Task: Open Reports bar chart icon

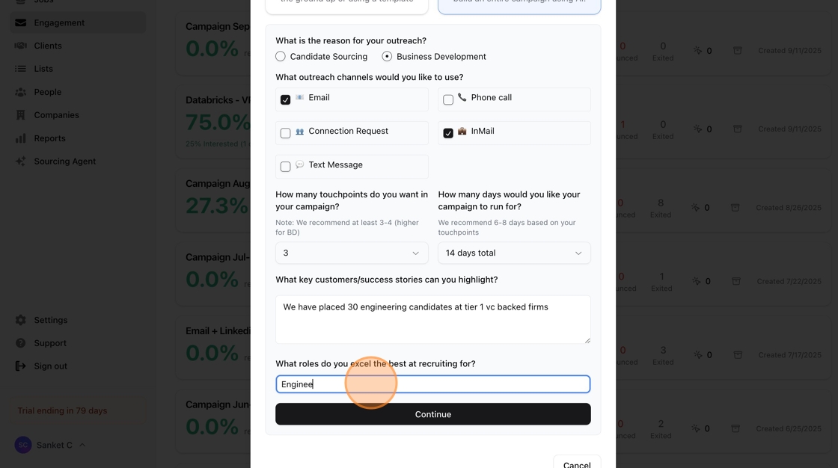Action: 20,138
